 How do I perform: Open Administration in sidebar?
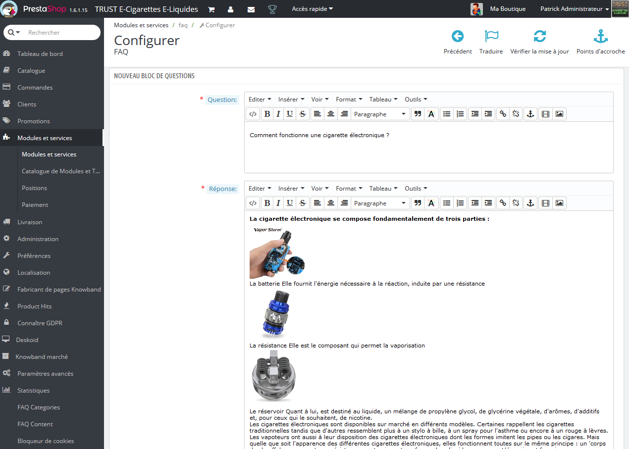(38, 239)
